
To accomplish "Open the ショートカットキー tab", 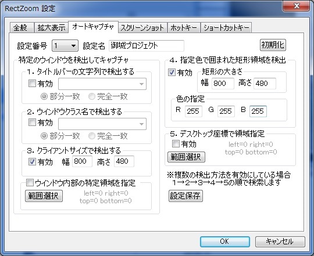I will [x=226, y=28].
